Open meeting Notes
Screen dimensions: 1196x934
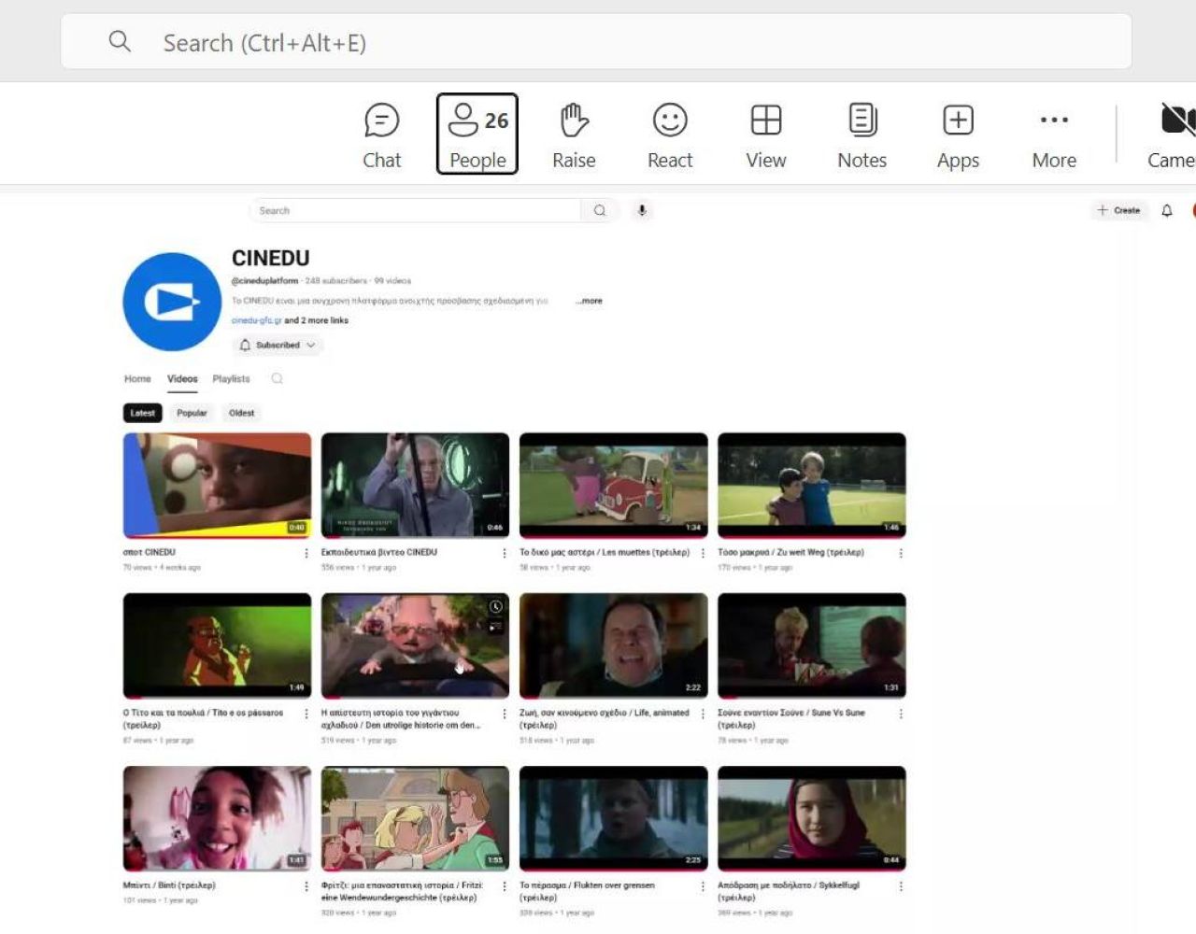861,135
